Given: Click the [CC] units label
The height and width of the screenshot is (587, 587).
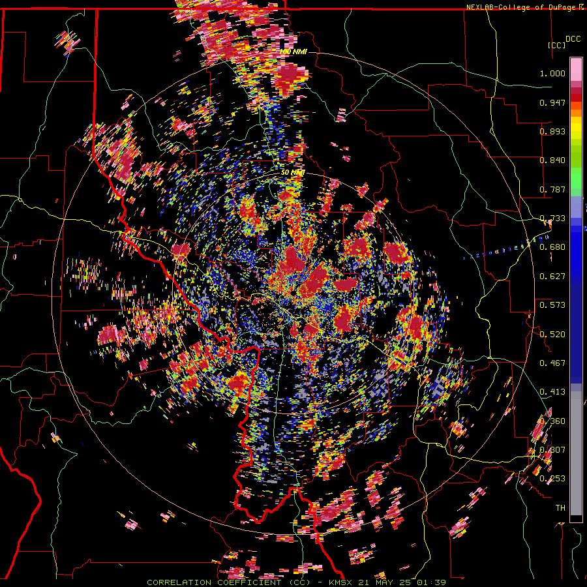Looking at the screenshot, I should (557, 45).
